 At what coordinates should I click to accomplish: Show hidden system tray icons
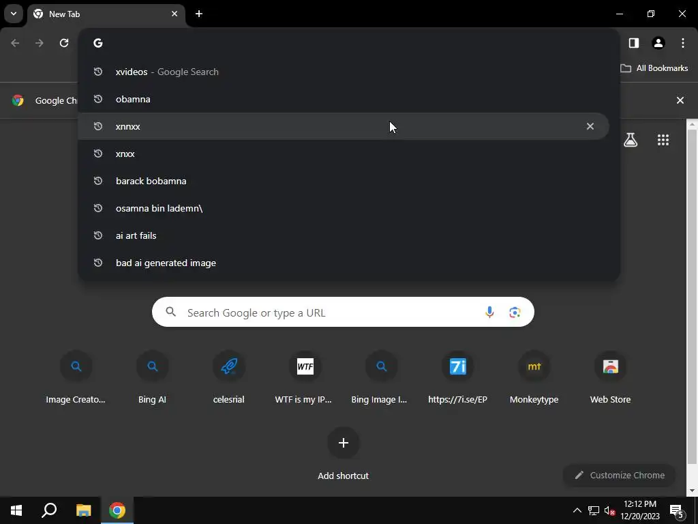(577, 510)
